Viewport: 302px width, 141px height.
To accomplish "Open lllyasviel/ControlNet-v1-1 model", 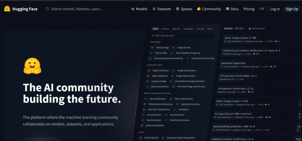I will click(x=258, y=78).
